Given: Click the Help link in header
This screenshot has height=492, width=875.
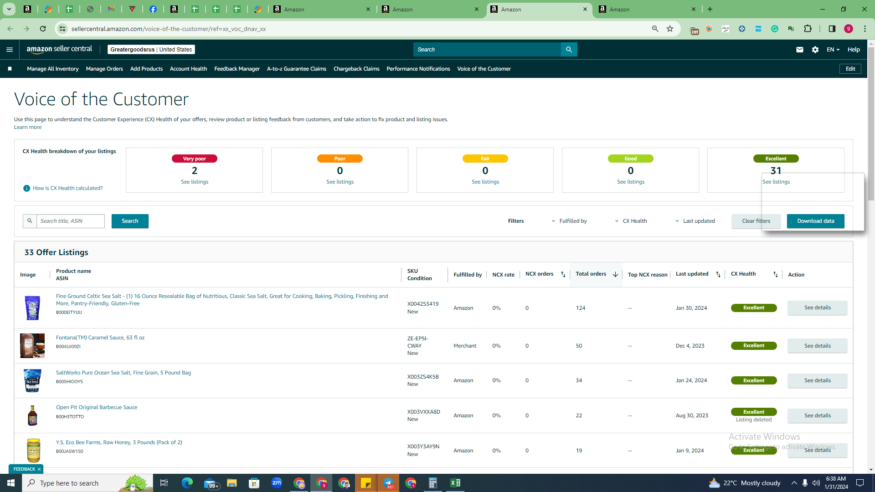Looking at the screenshot, I should pos(854,50).
